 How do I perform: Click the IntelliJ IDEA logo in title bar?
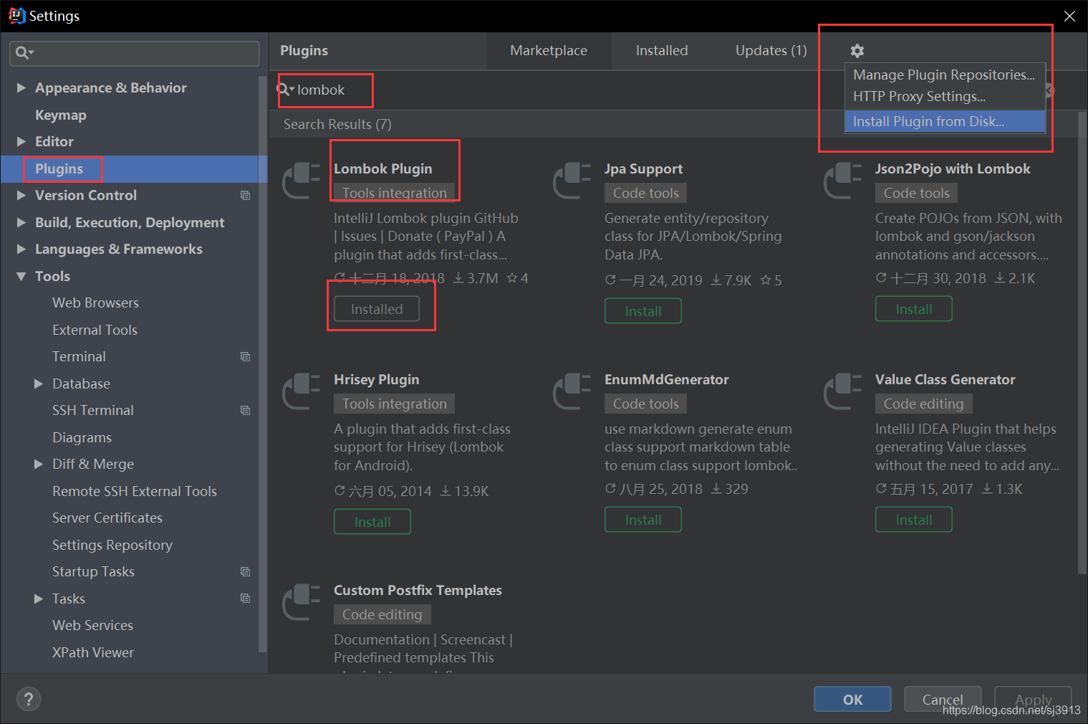click(16, 16)
